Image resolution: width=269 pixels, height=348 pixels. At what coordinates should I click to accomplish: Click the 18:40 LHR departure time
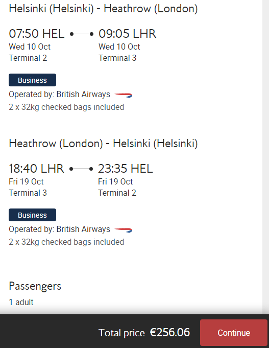tap(36, 169)
